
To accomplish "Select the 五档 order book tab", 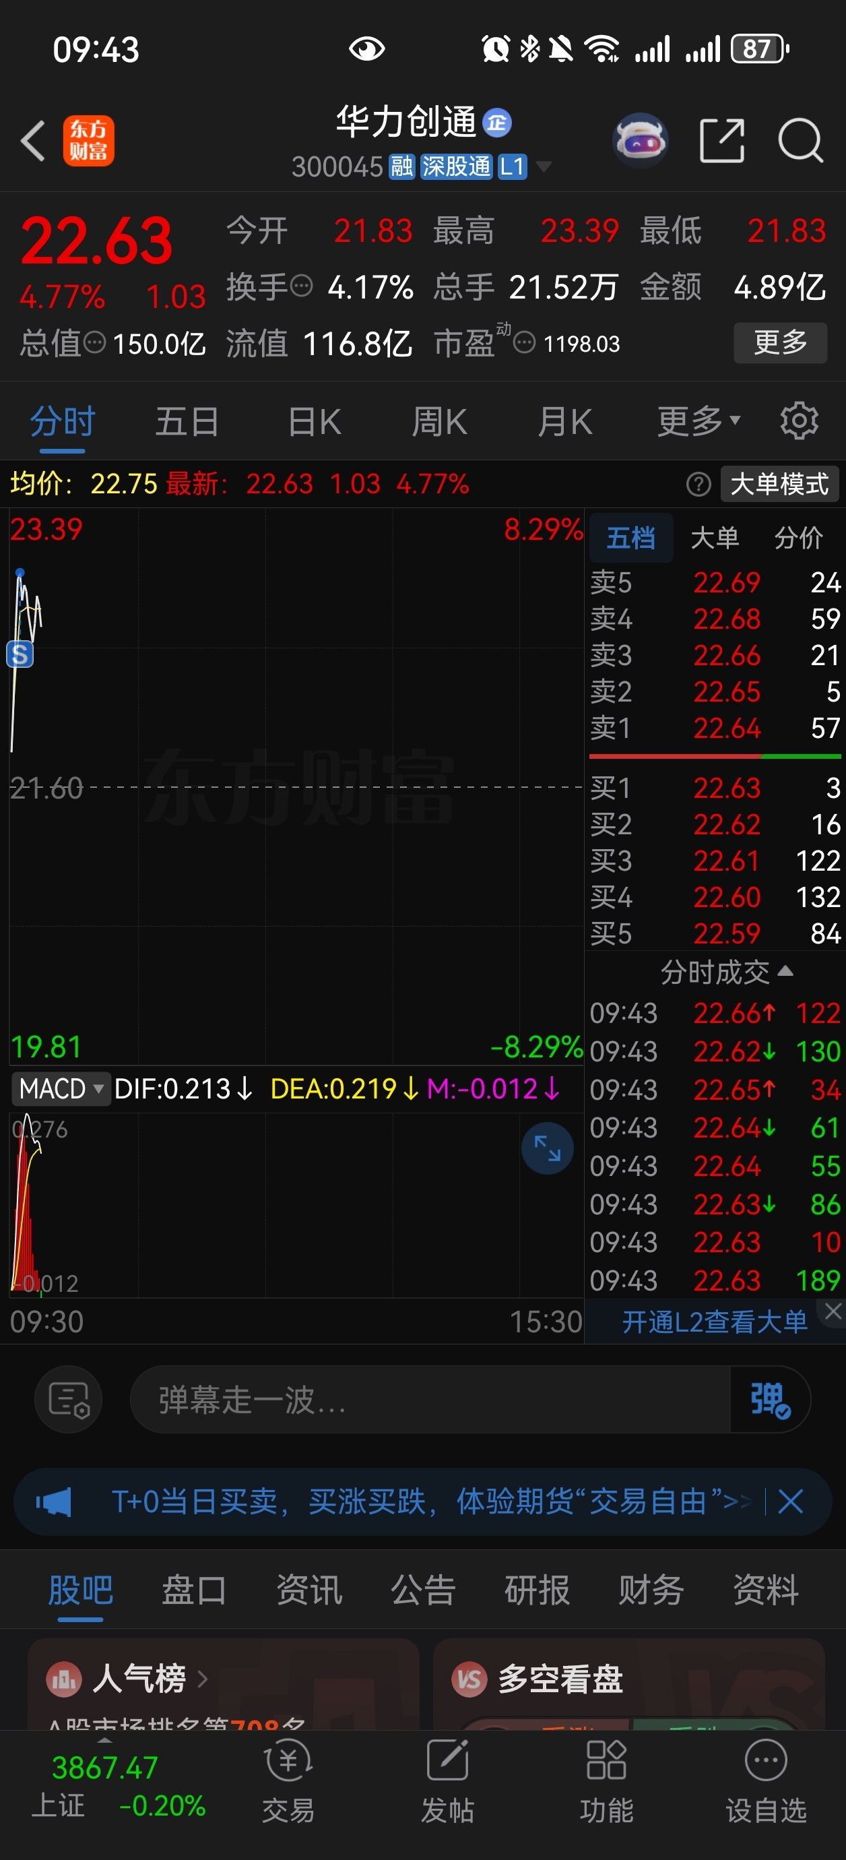I will (631, 538).
